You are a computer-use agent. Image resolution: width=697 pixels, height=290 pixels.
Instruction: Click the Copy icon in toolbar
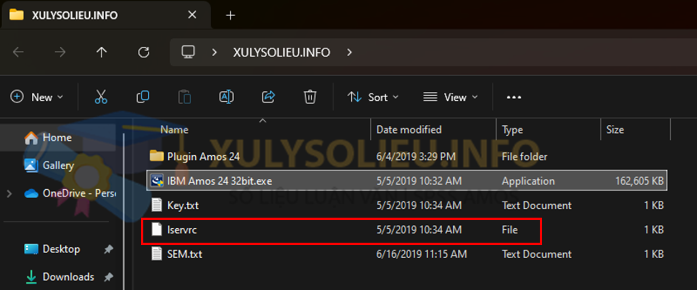(143, 97)
